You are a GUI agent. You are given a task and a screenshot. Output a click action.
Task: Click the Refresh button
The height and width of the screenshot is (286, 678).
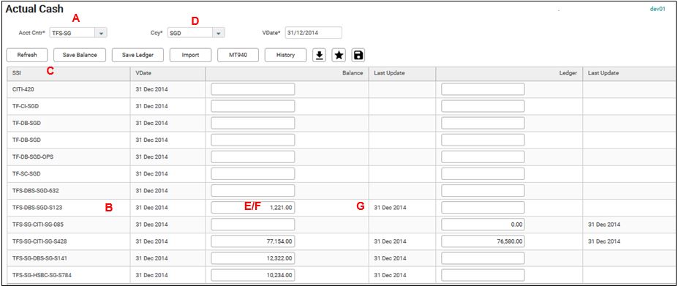point(27,55)
